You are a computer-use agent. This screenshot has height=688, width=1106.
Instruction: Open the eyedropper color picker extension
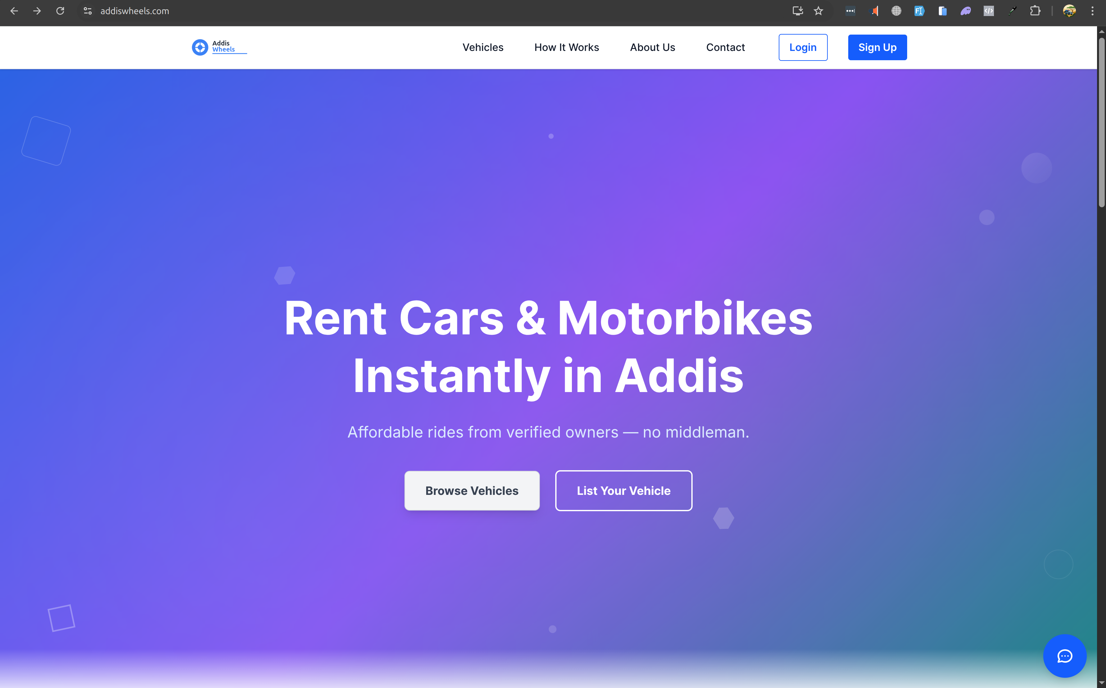pos(1012,11)
